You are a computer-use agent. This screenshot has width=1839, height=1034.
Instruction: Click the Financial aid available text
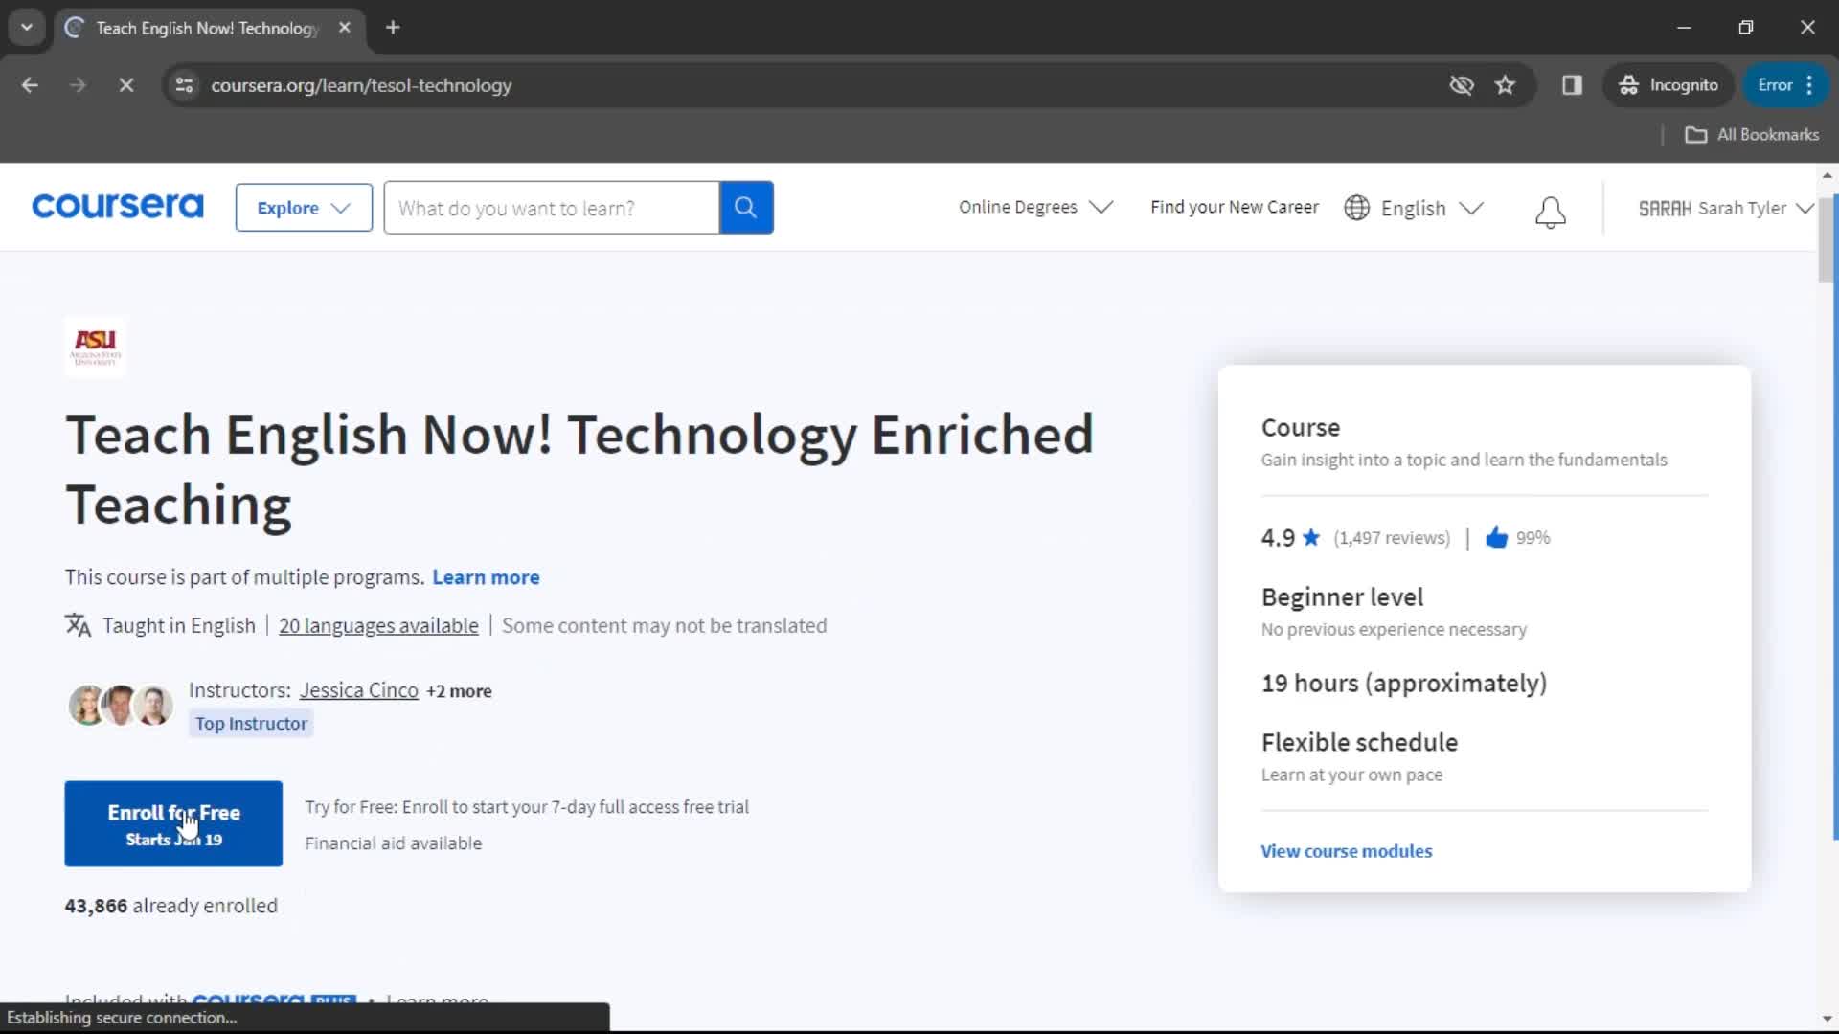[394, 843]
